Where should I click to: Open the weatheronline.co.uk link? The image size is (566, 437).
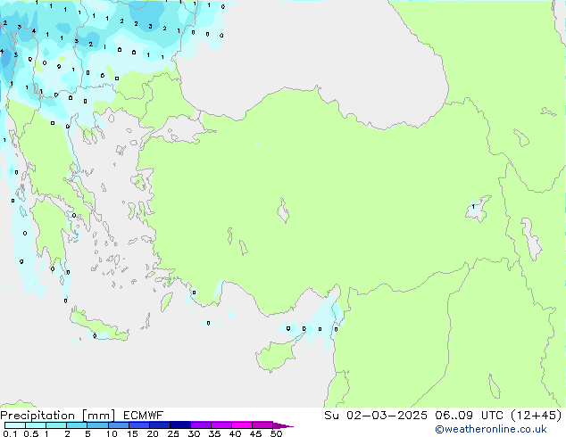click(491, 429)
